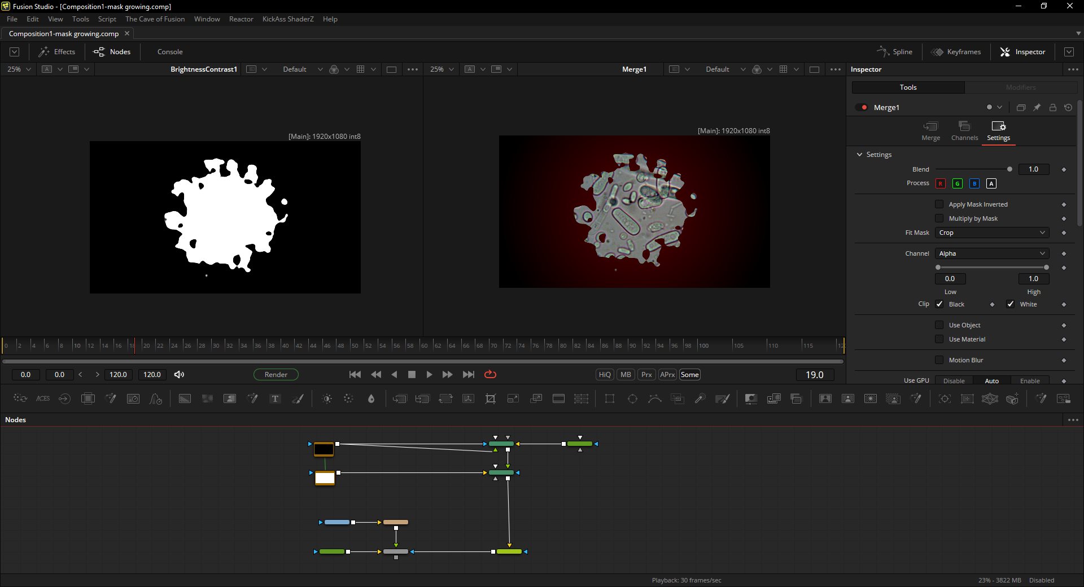Select the Paint brush tool in toolbar
The width and height of the screenshot is (1084, 587).
tap(298, 398)
